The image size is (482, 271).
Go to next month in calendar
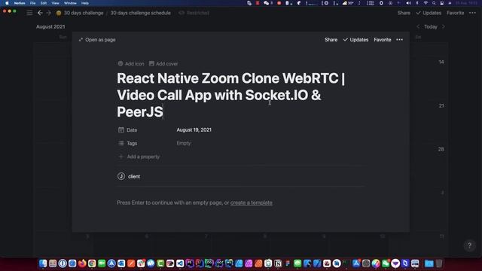click(x=444, y=27)
